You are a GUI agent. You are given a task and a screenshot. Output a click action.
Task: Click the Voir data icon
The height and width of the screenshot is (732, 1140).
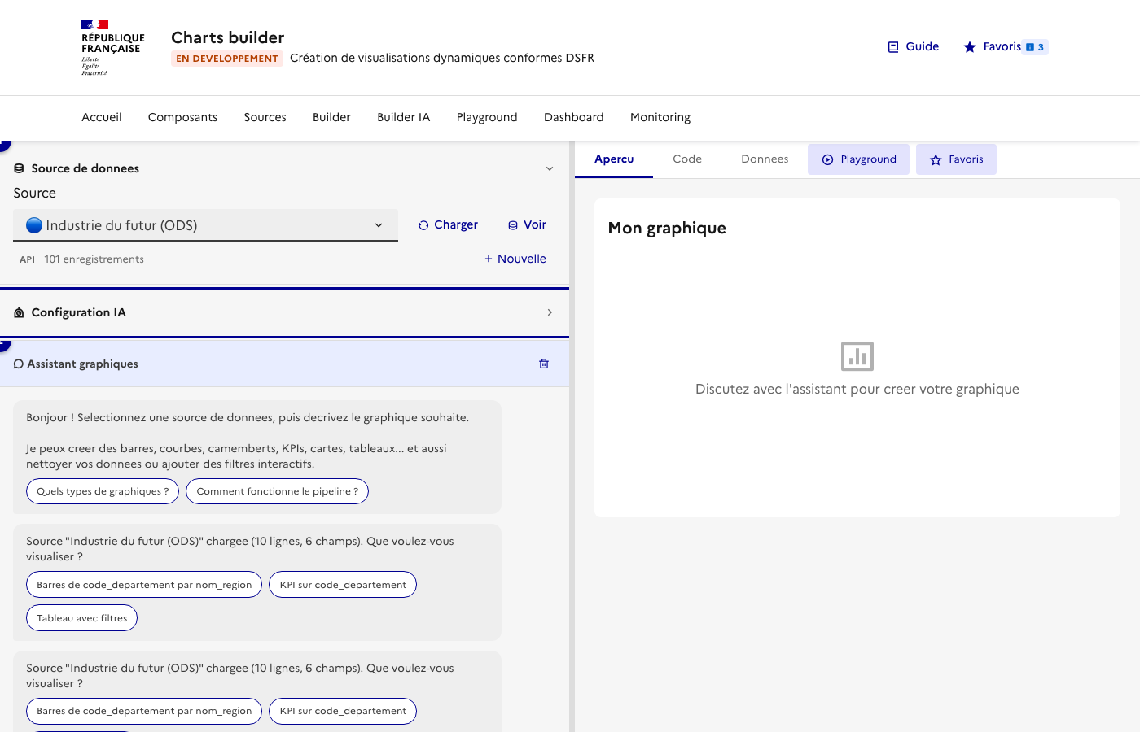tap(511, 224)
